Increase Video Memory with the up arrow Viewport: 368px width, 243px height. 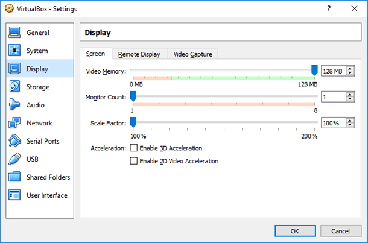350,69
